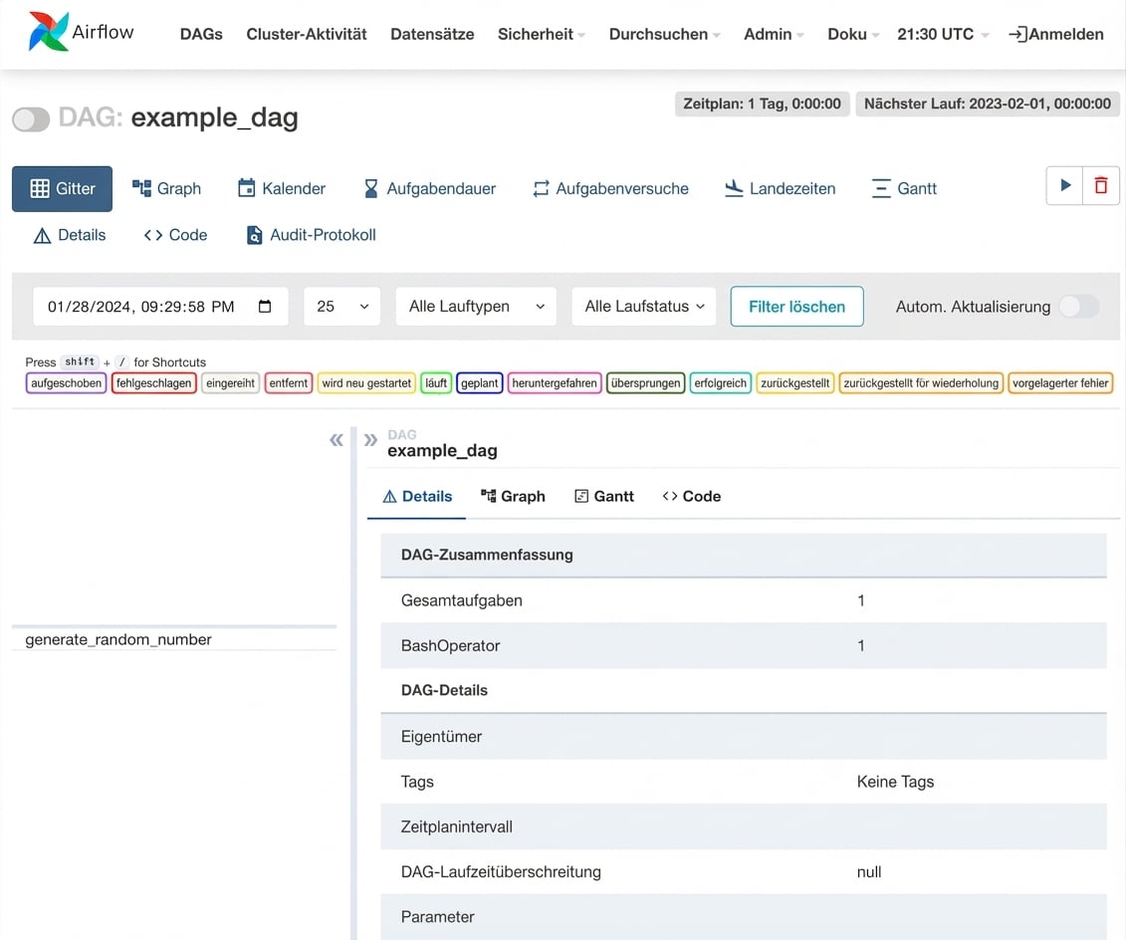This screenshot has width=1126, height=940.
Task: Click the zurückgestellt legend badge
Action: [x=794, y=383]
